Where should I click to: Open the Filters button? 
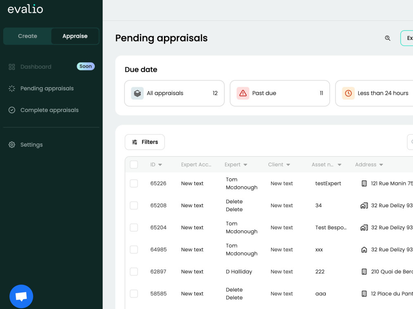pyautogui.click(x=145, y=142)
